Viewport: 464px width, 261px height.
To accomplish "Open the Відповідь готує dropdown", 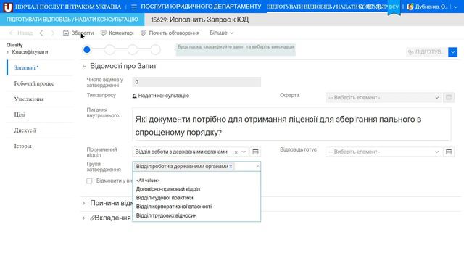I will [x=384, y=152].
